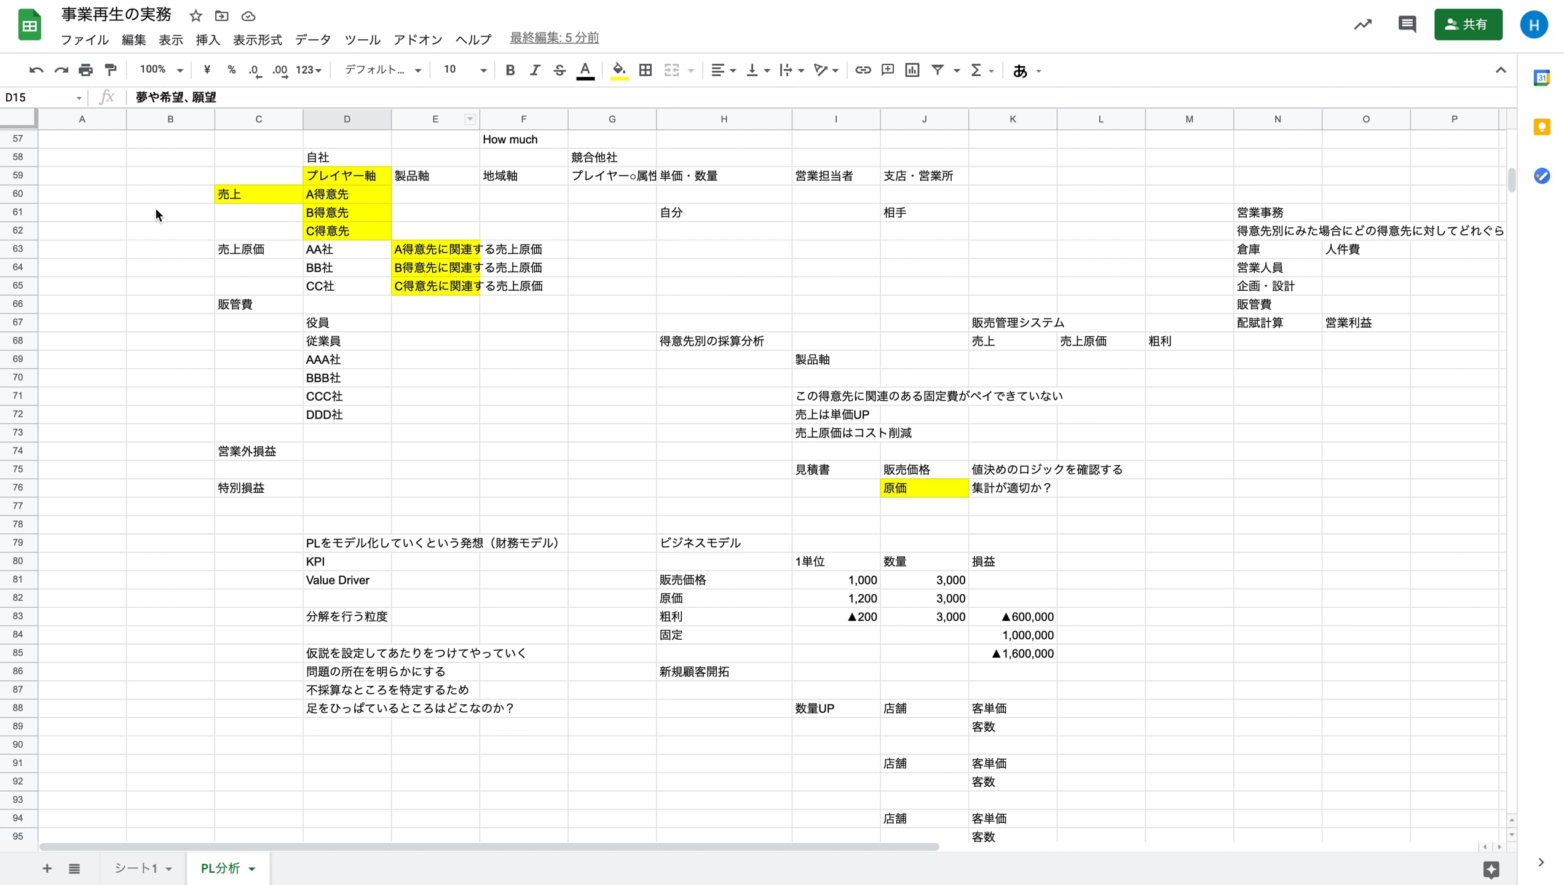Star the spreadsheet

click(x=195, y=16)
